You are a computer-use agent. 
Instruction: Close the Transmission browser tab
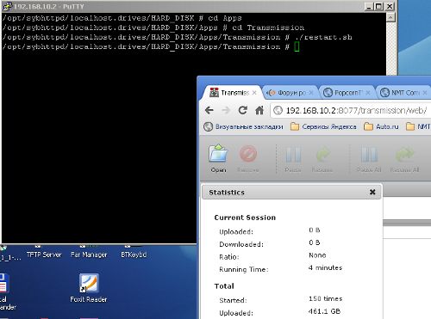pyautogui.click(x=254, y=93)
